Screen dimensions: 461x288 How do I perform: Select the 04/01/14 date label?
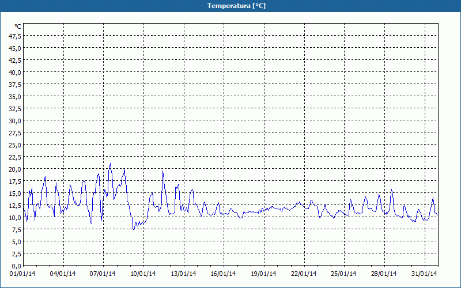tap(63, 274)
